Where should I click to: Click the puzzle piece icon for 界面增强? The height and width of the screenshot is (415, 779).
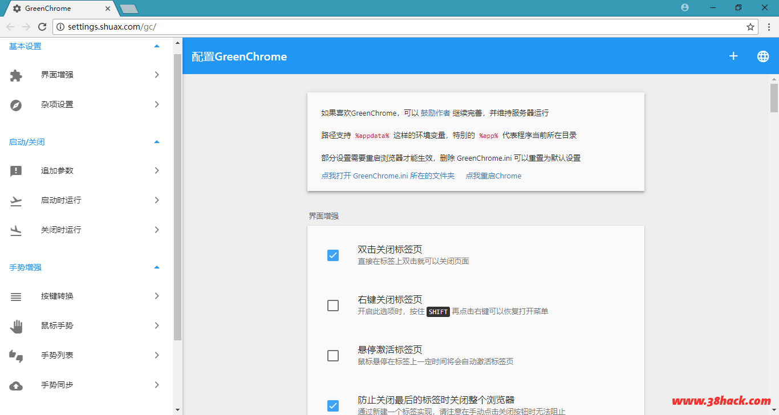point(16,75)
